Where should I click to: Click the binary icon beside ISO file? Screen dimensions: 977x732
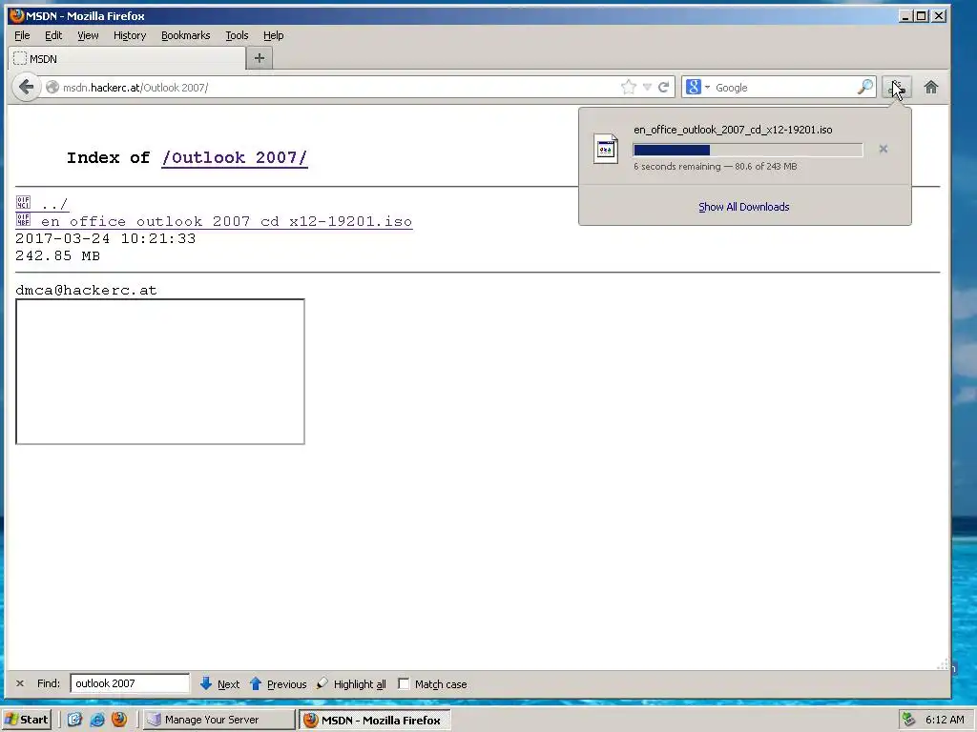pyautogui.click(x=23, y=219)
